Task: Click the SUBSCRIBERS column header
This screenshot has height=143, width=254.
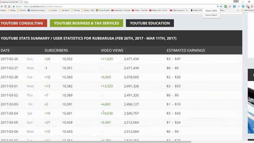Action: (x=56, y=50)
